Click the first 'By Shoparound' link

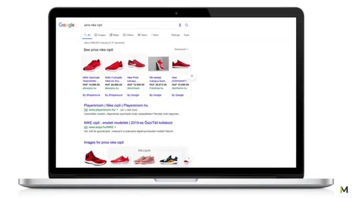[x=91, y=95]
